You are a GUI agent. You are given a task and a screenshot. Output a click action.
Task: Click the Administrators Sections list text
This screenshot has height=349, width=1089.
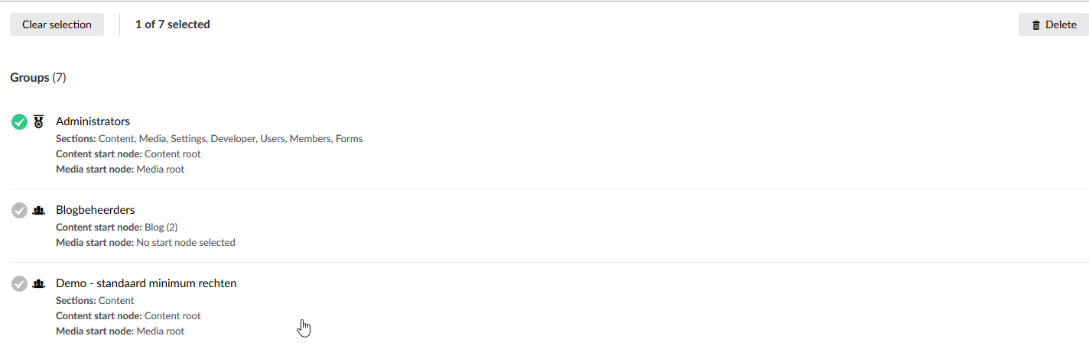click(209, 139)
